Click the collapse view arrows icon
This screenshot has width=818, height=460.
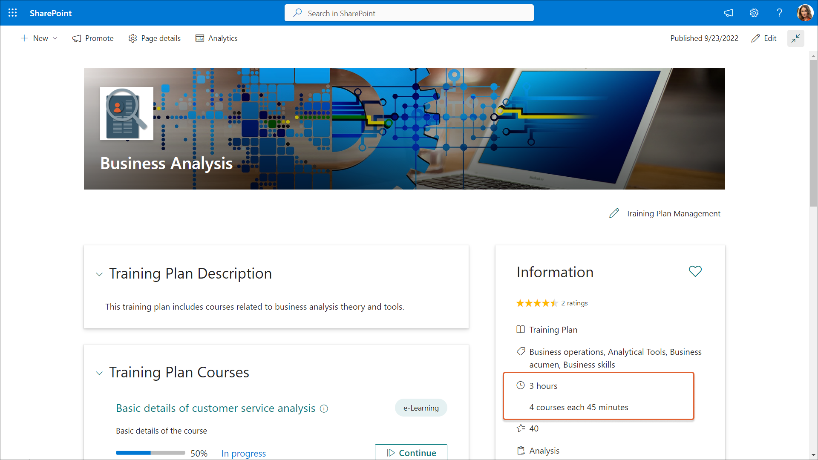coord(795,38)
